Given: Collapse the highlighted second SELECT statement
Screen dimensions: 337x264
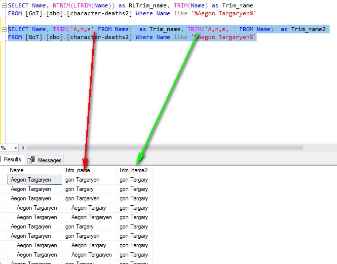Looking at the screenshot, I should (x=4, y=30).
